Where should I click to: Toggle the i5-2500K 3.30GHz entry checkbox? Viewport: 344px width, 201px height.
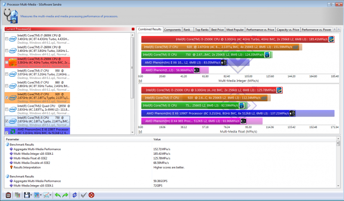tap(6, 62)
